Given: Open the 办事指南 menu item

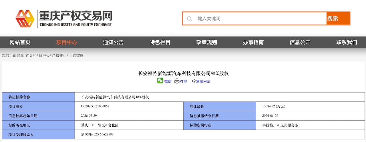Looking at the screenshot, I should [x=253, y=42].
